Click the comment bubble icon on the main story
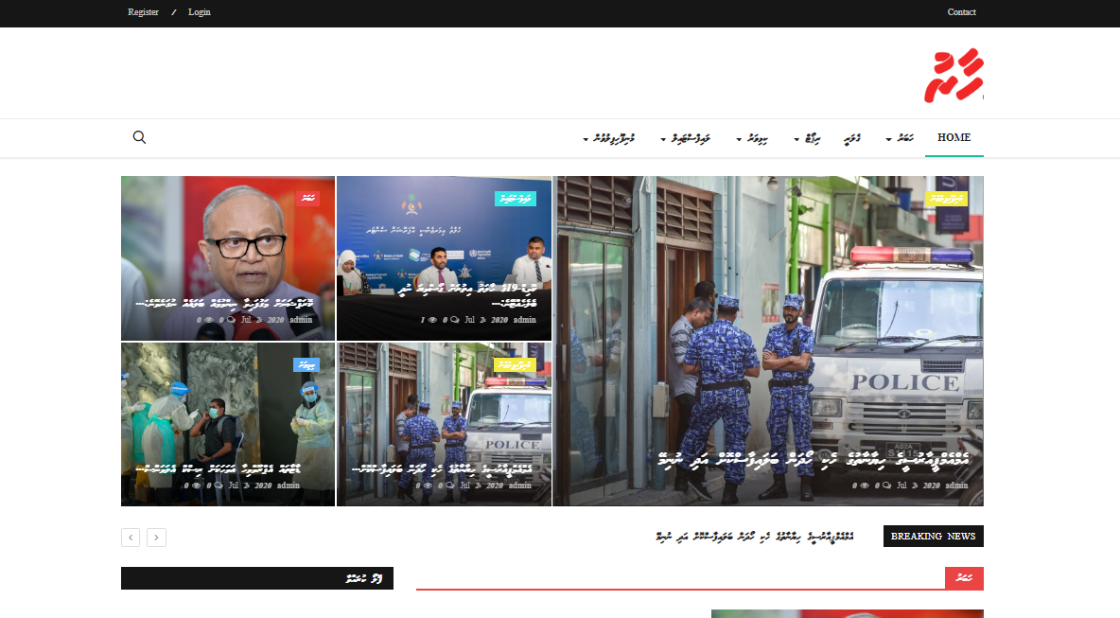 pyautogui.click(x=885, y=486)
